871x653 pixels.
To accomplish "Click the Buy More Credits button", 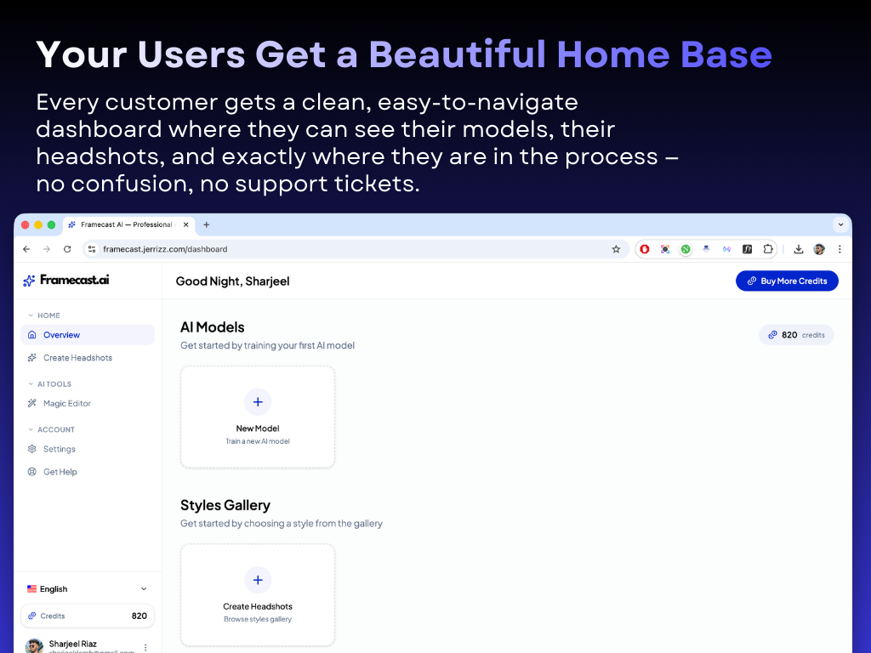I will [787, 281].
